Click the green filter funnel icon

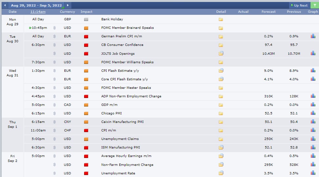pos(314,5)
